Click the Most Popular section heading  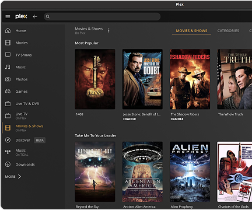tap(87, 43)
